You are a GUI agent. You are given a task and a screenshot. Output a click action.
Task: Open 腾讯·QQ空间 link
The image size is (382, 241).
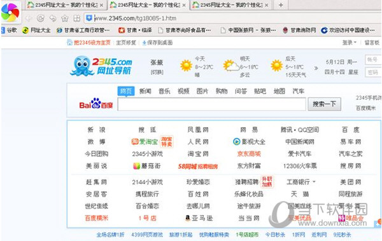point(300,130)
